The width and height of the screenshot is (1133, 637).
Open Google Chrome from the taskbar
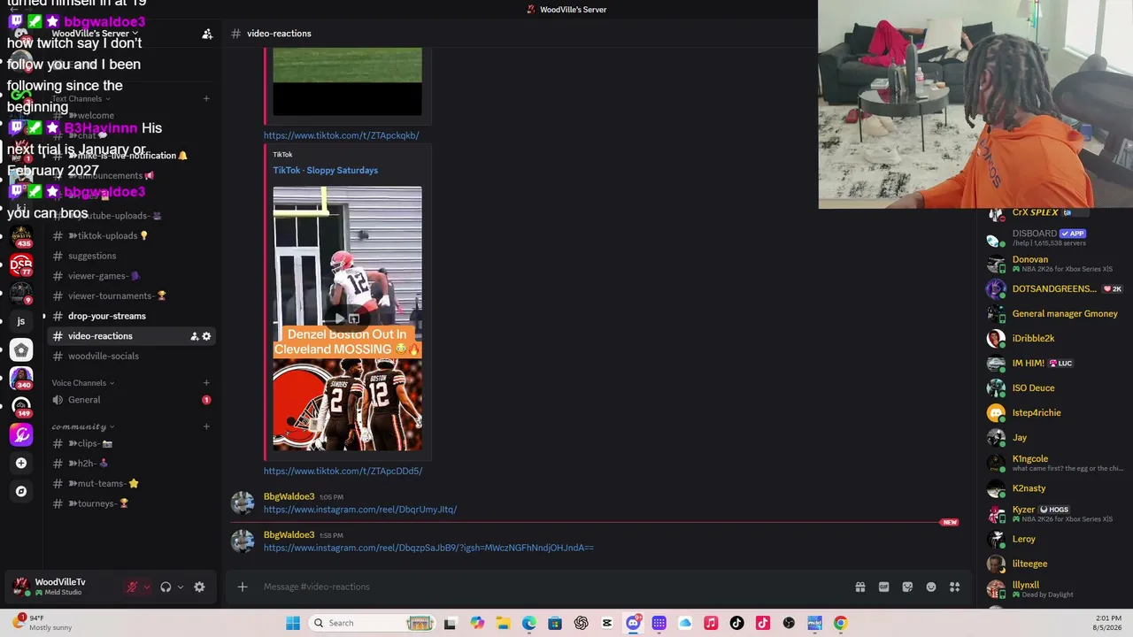coord(840,623)
